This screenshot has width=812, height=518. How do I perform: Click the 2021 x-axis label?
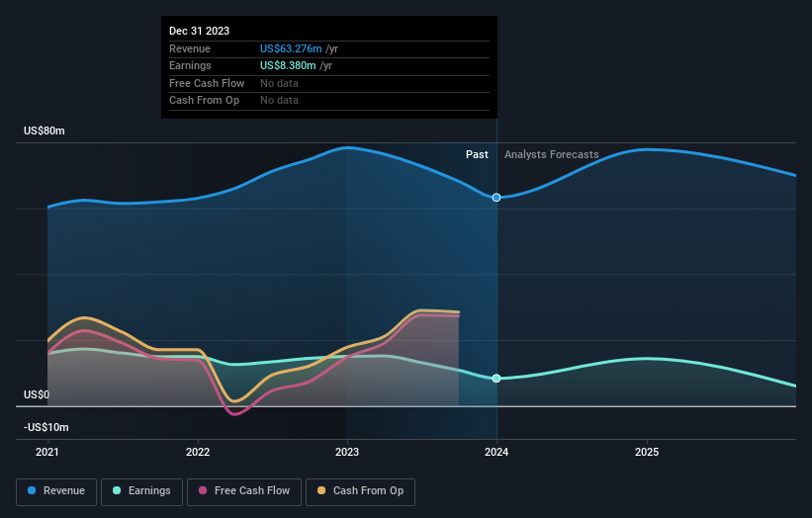pyautogui.click(x=47, y=453)
